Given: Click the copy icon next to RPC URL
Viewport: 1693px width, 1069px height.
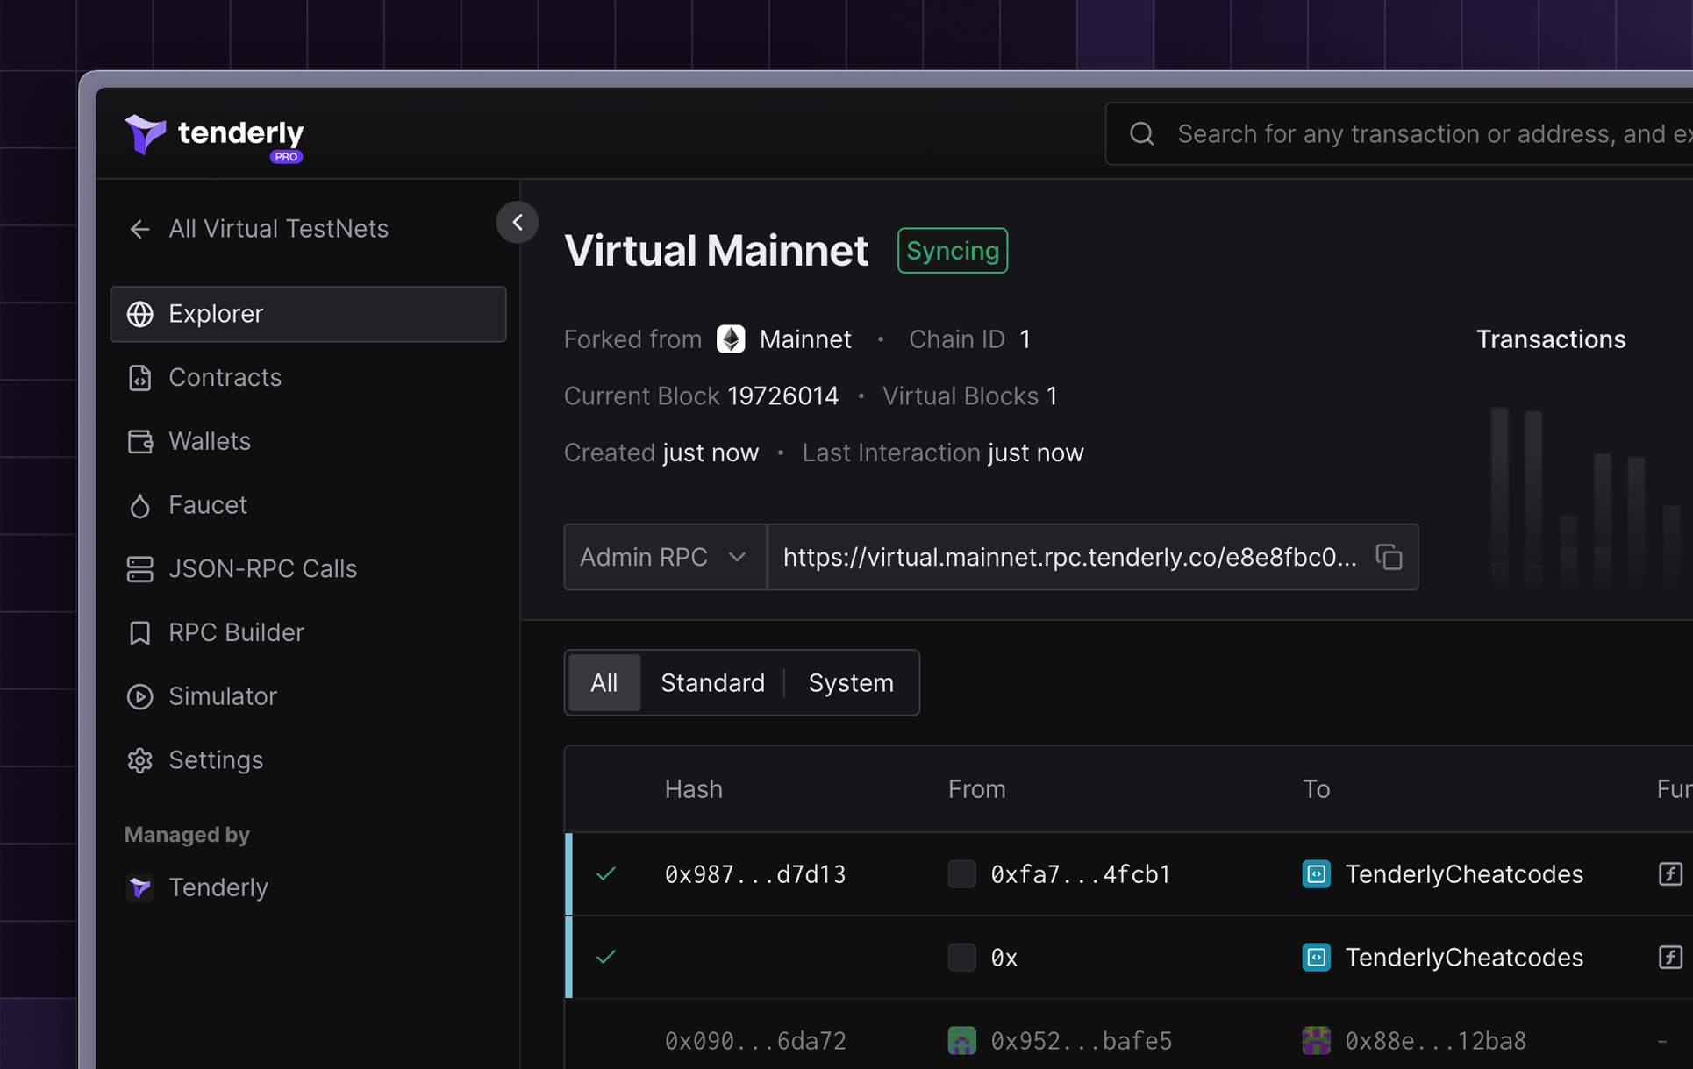Looking at the screenshot, I should [x=1389, y=557].
